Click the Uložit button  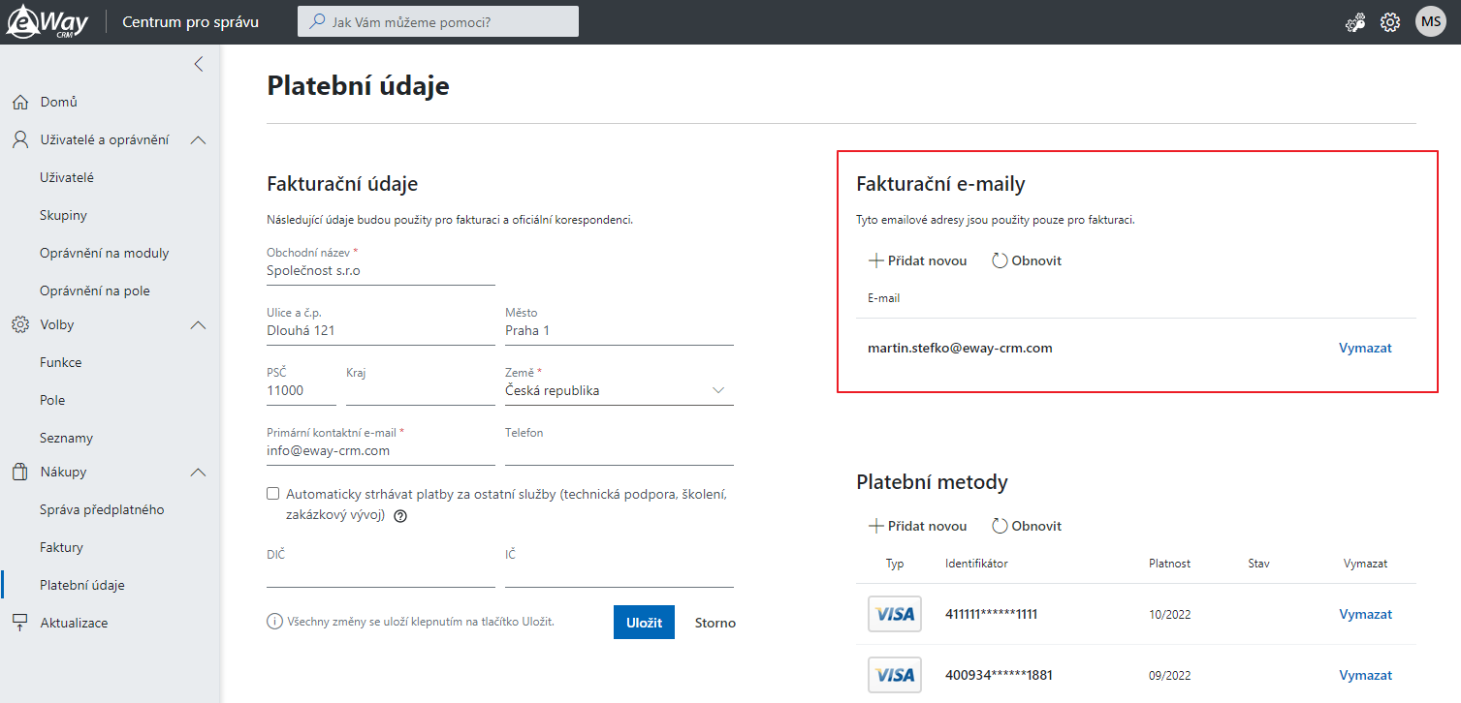[644, 623]
